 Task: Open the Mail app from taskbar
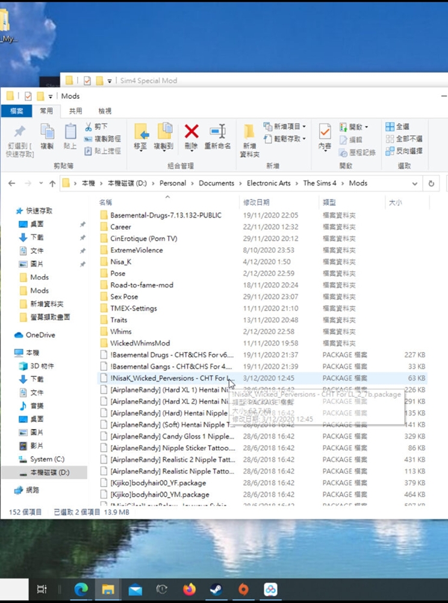tap(135, 589)
